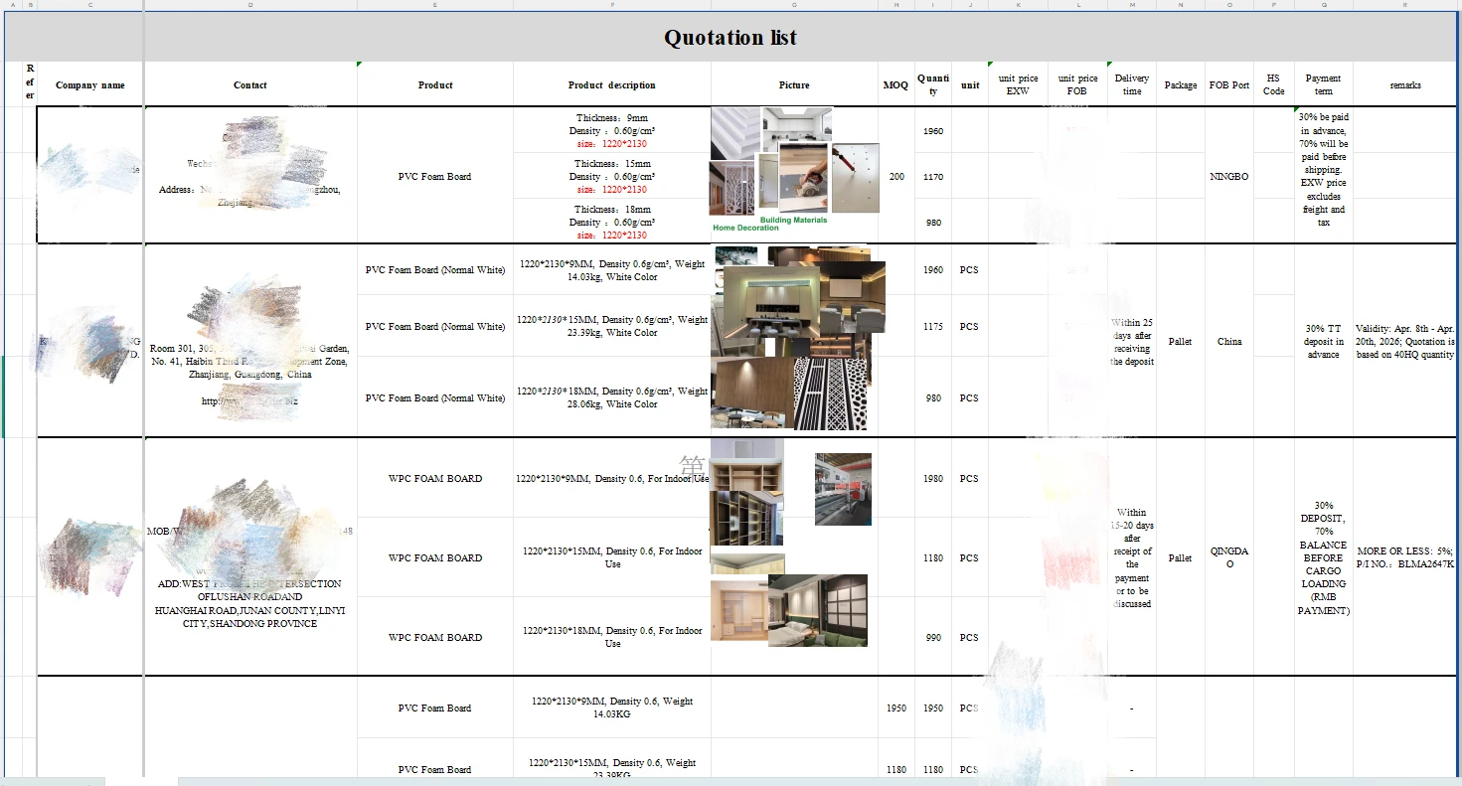Select the HS Code header cell
This screenshot has width=1462, height=786.
click(x=1273, y=84)
